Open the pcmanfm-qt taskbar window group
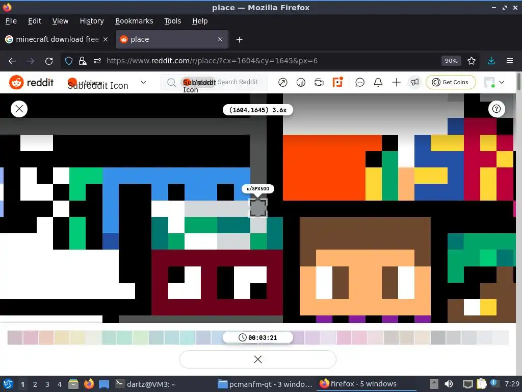 [265, 384]
